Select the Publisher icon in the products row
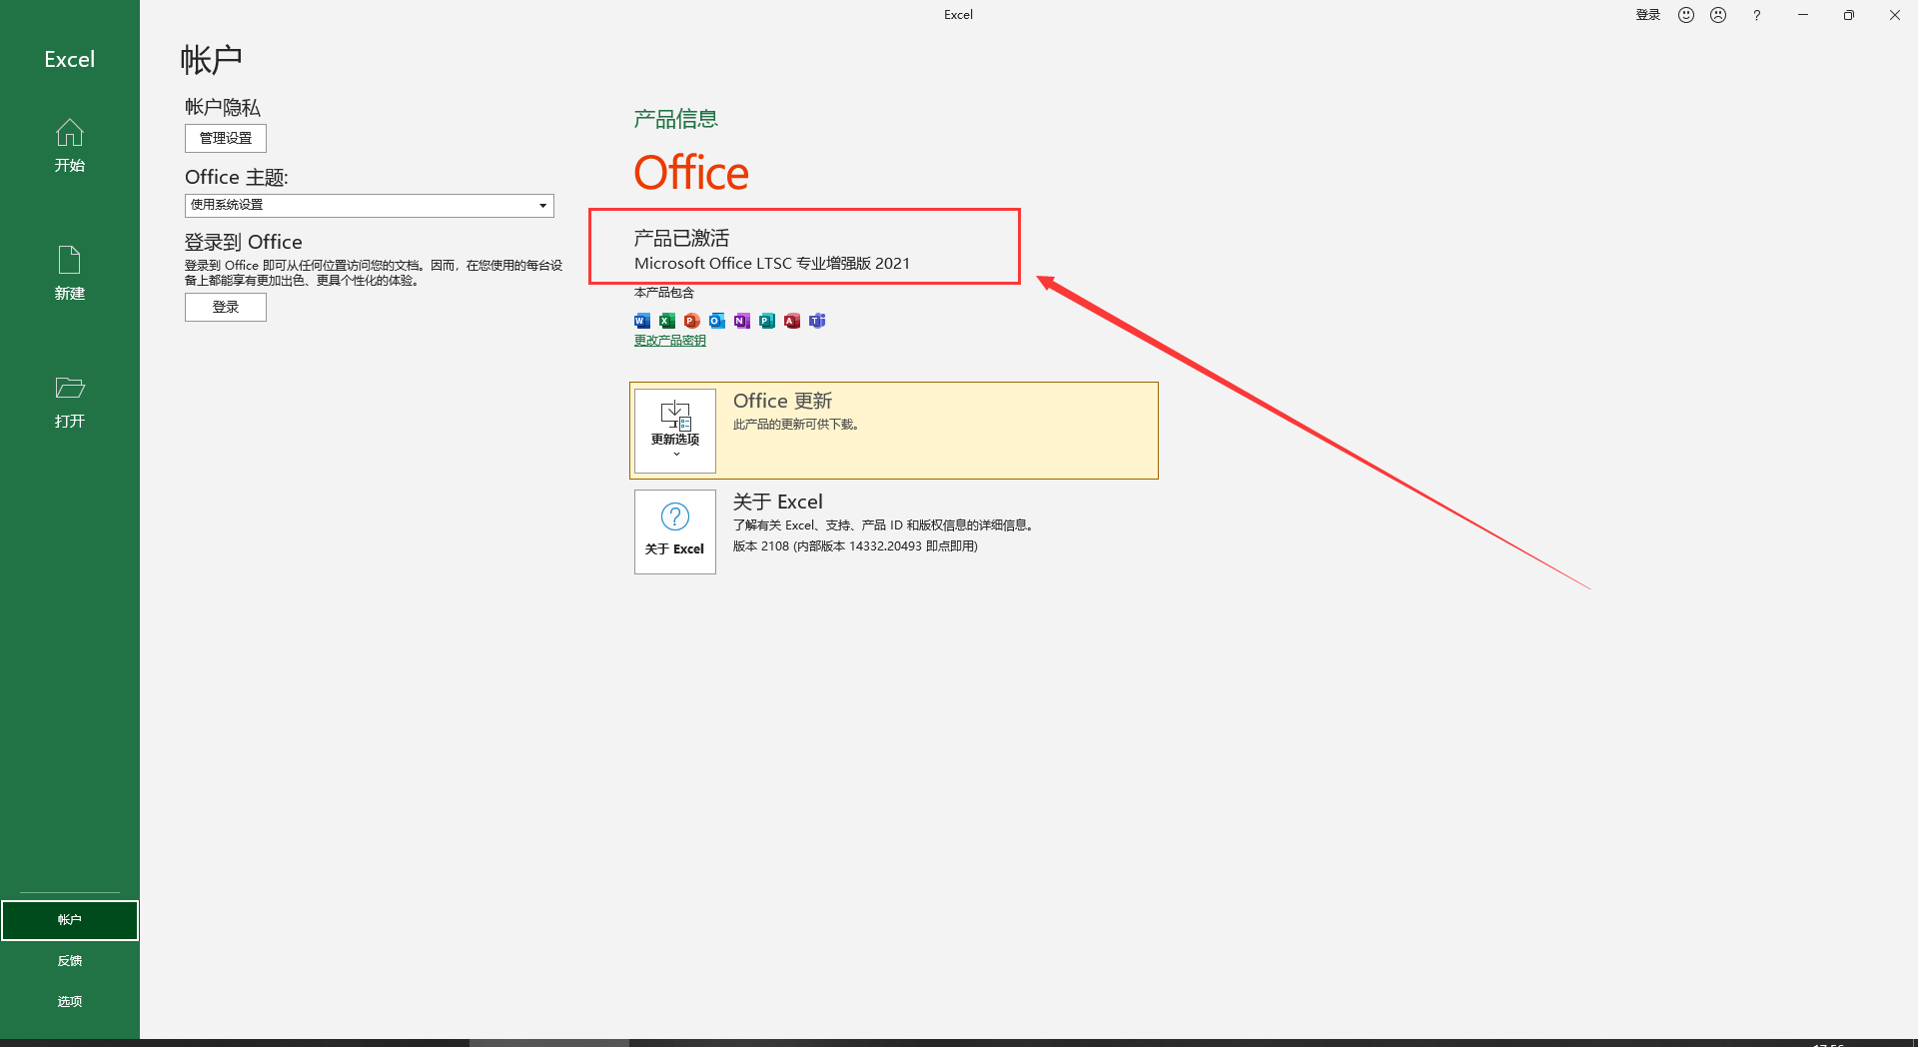1918x1047 pixels. (x=767, y=321)
